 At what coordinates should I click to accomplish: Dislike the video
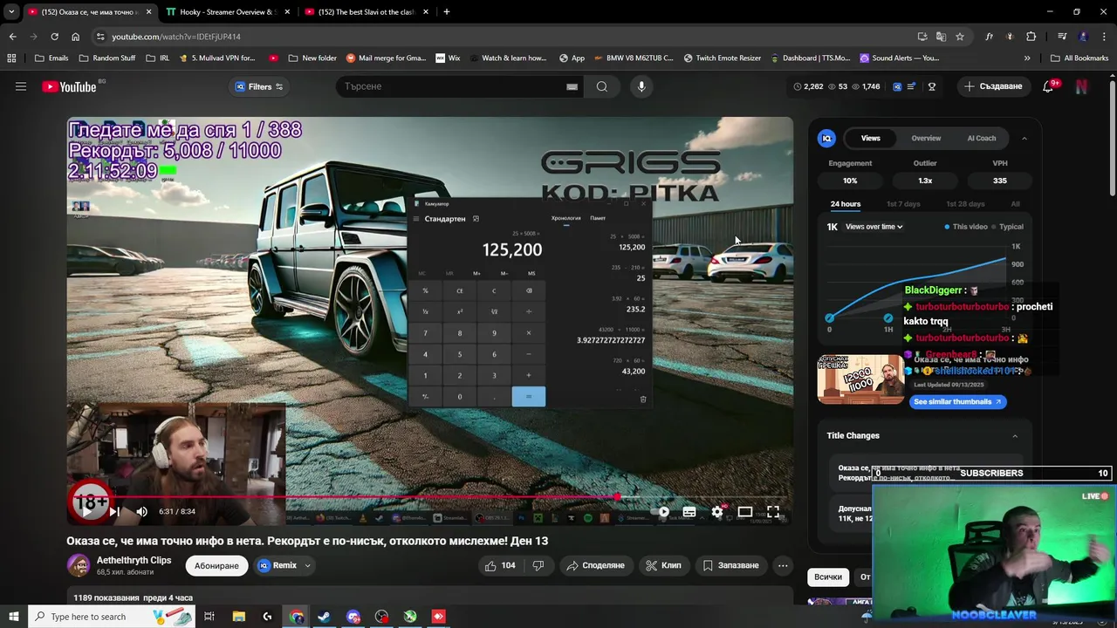(538, 565)
